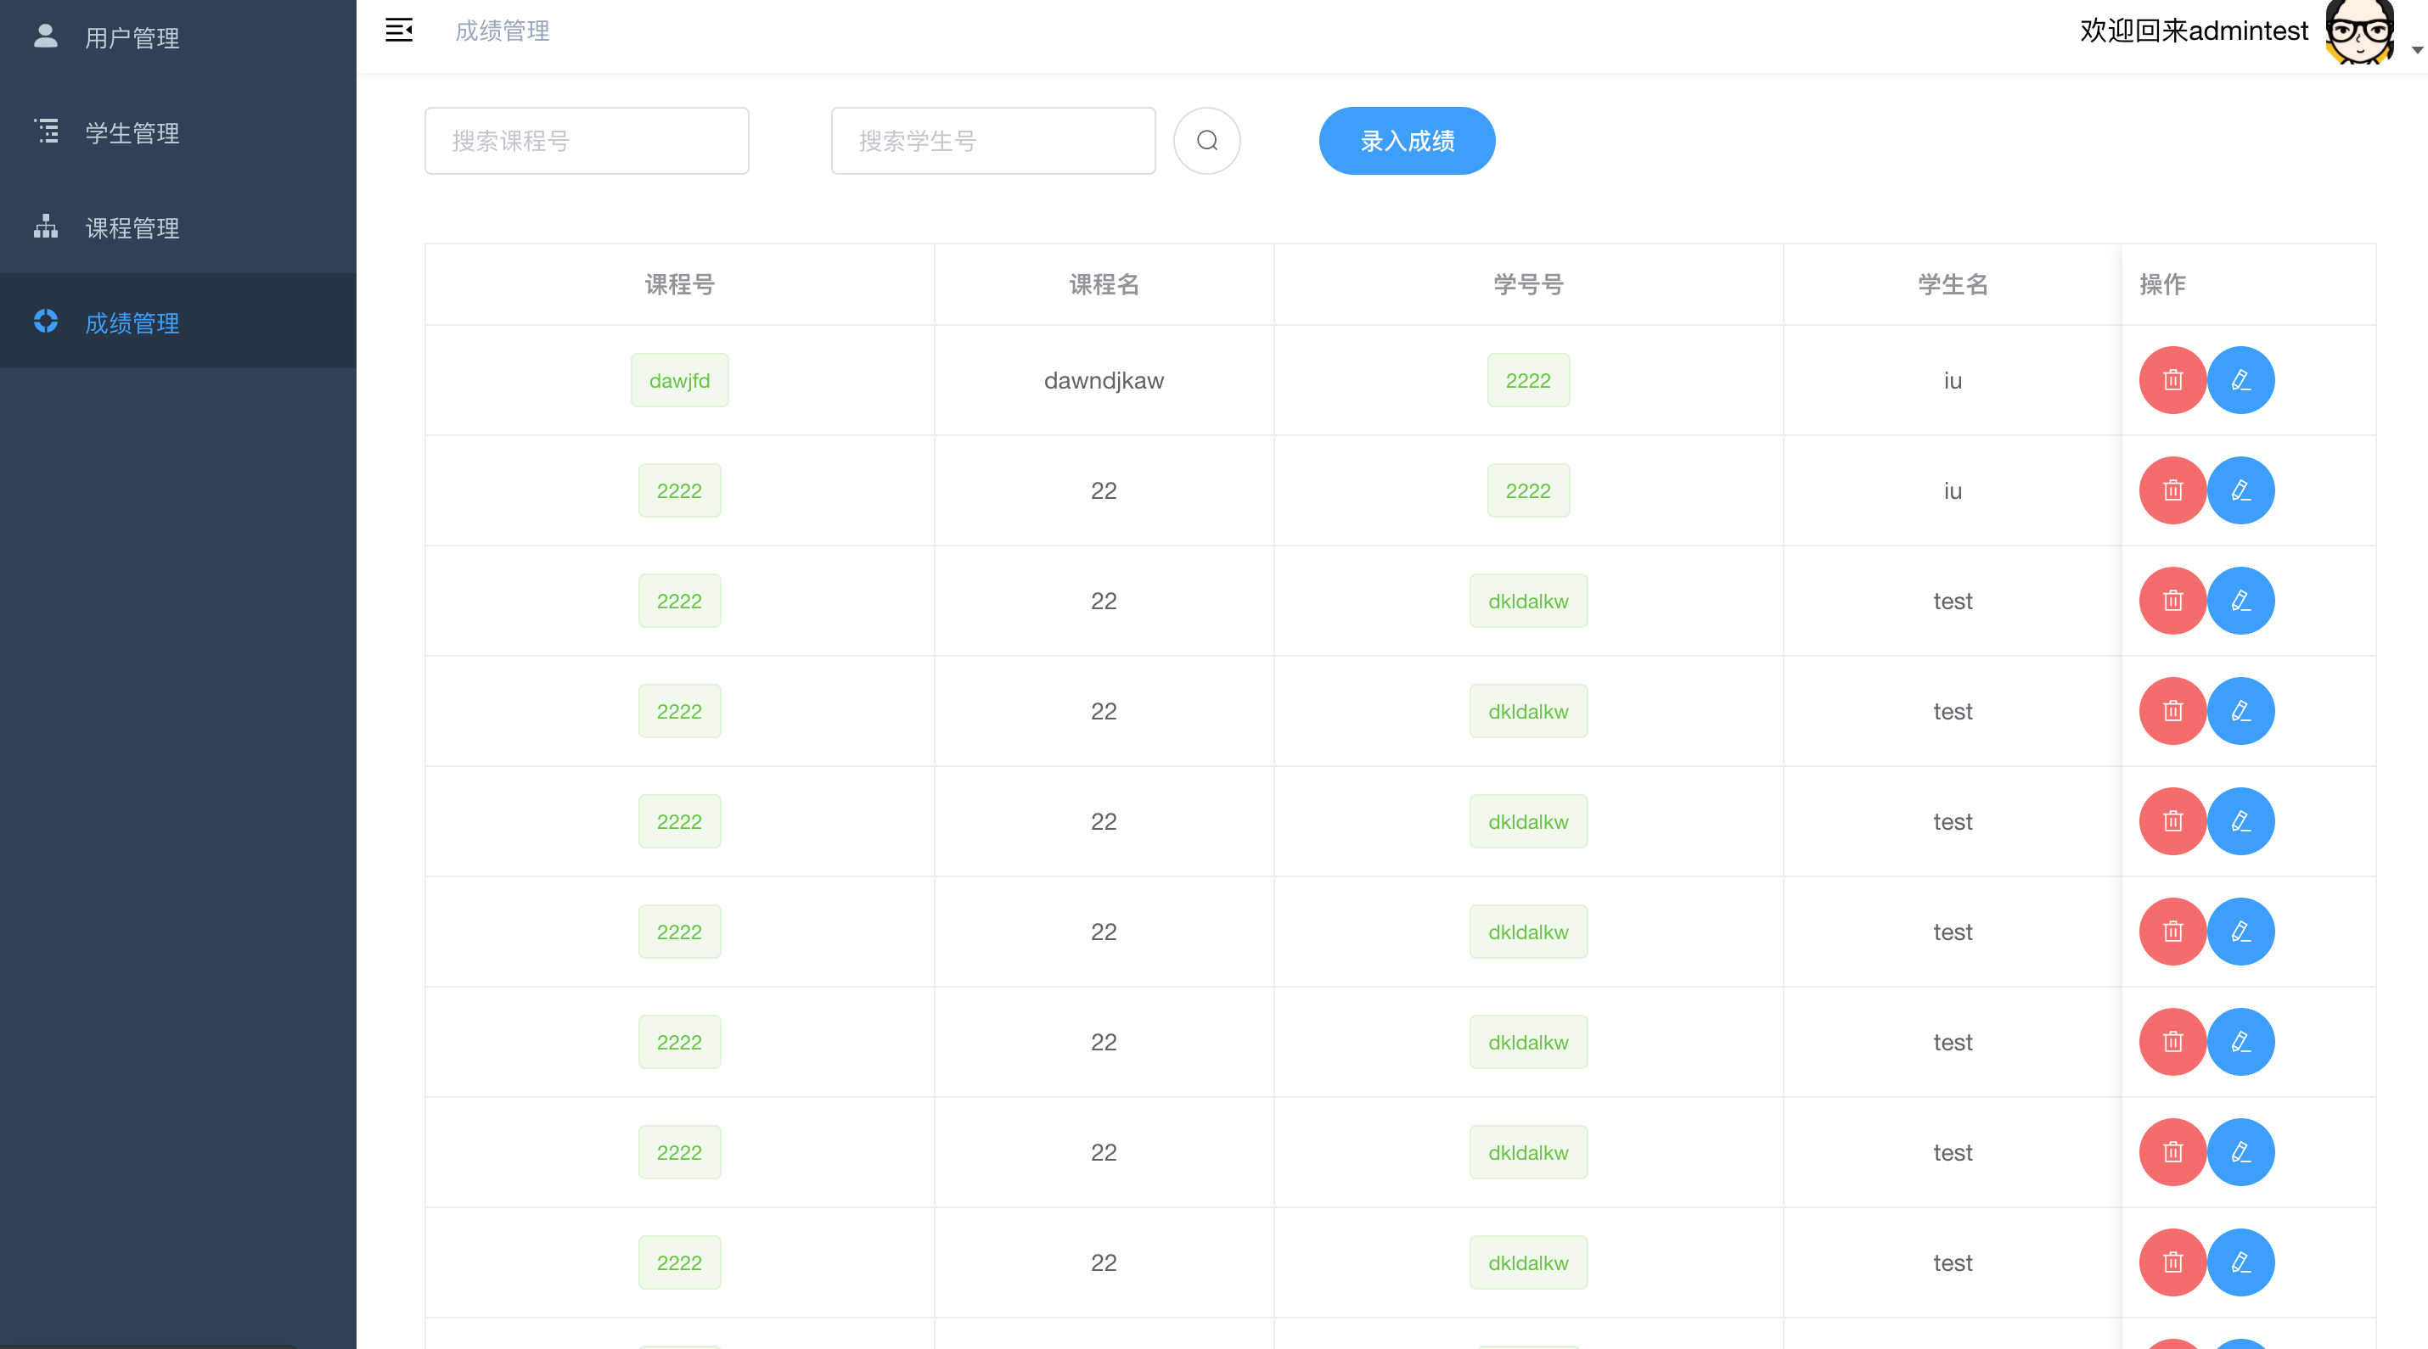Edit the dawjfd course grade row
Screen dimensions: 2428x1349
(2240, 381)
